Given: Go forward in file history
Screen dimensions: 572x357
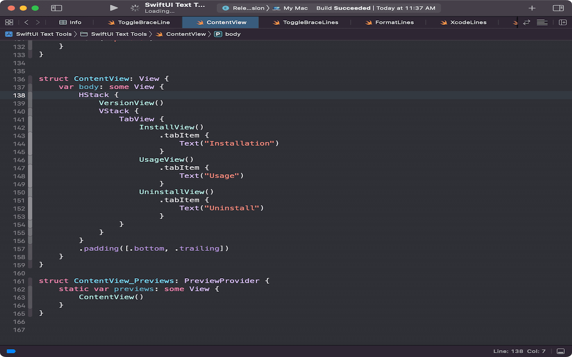Looking at the screenshot, I should tap(38, 22).
